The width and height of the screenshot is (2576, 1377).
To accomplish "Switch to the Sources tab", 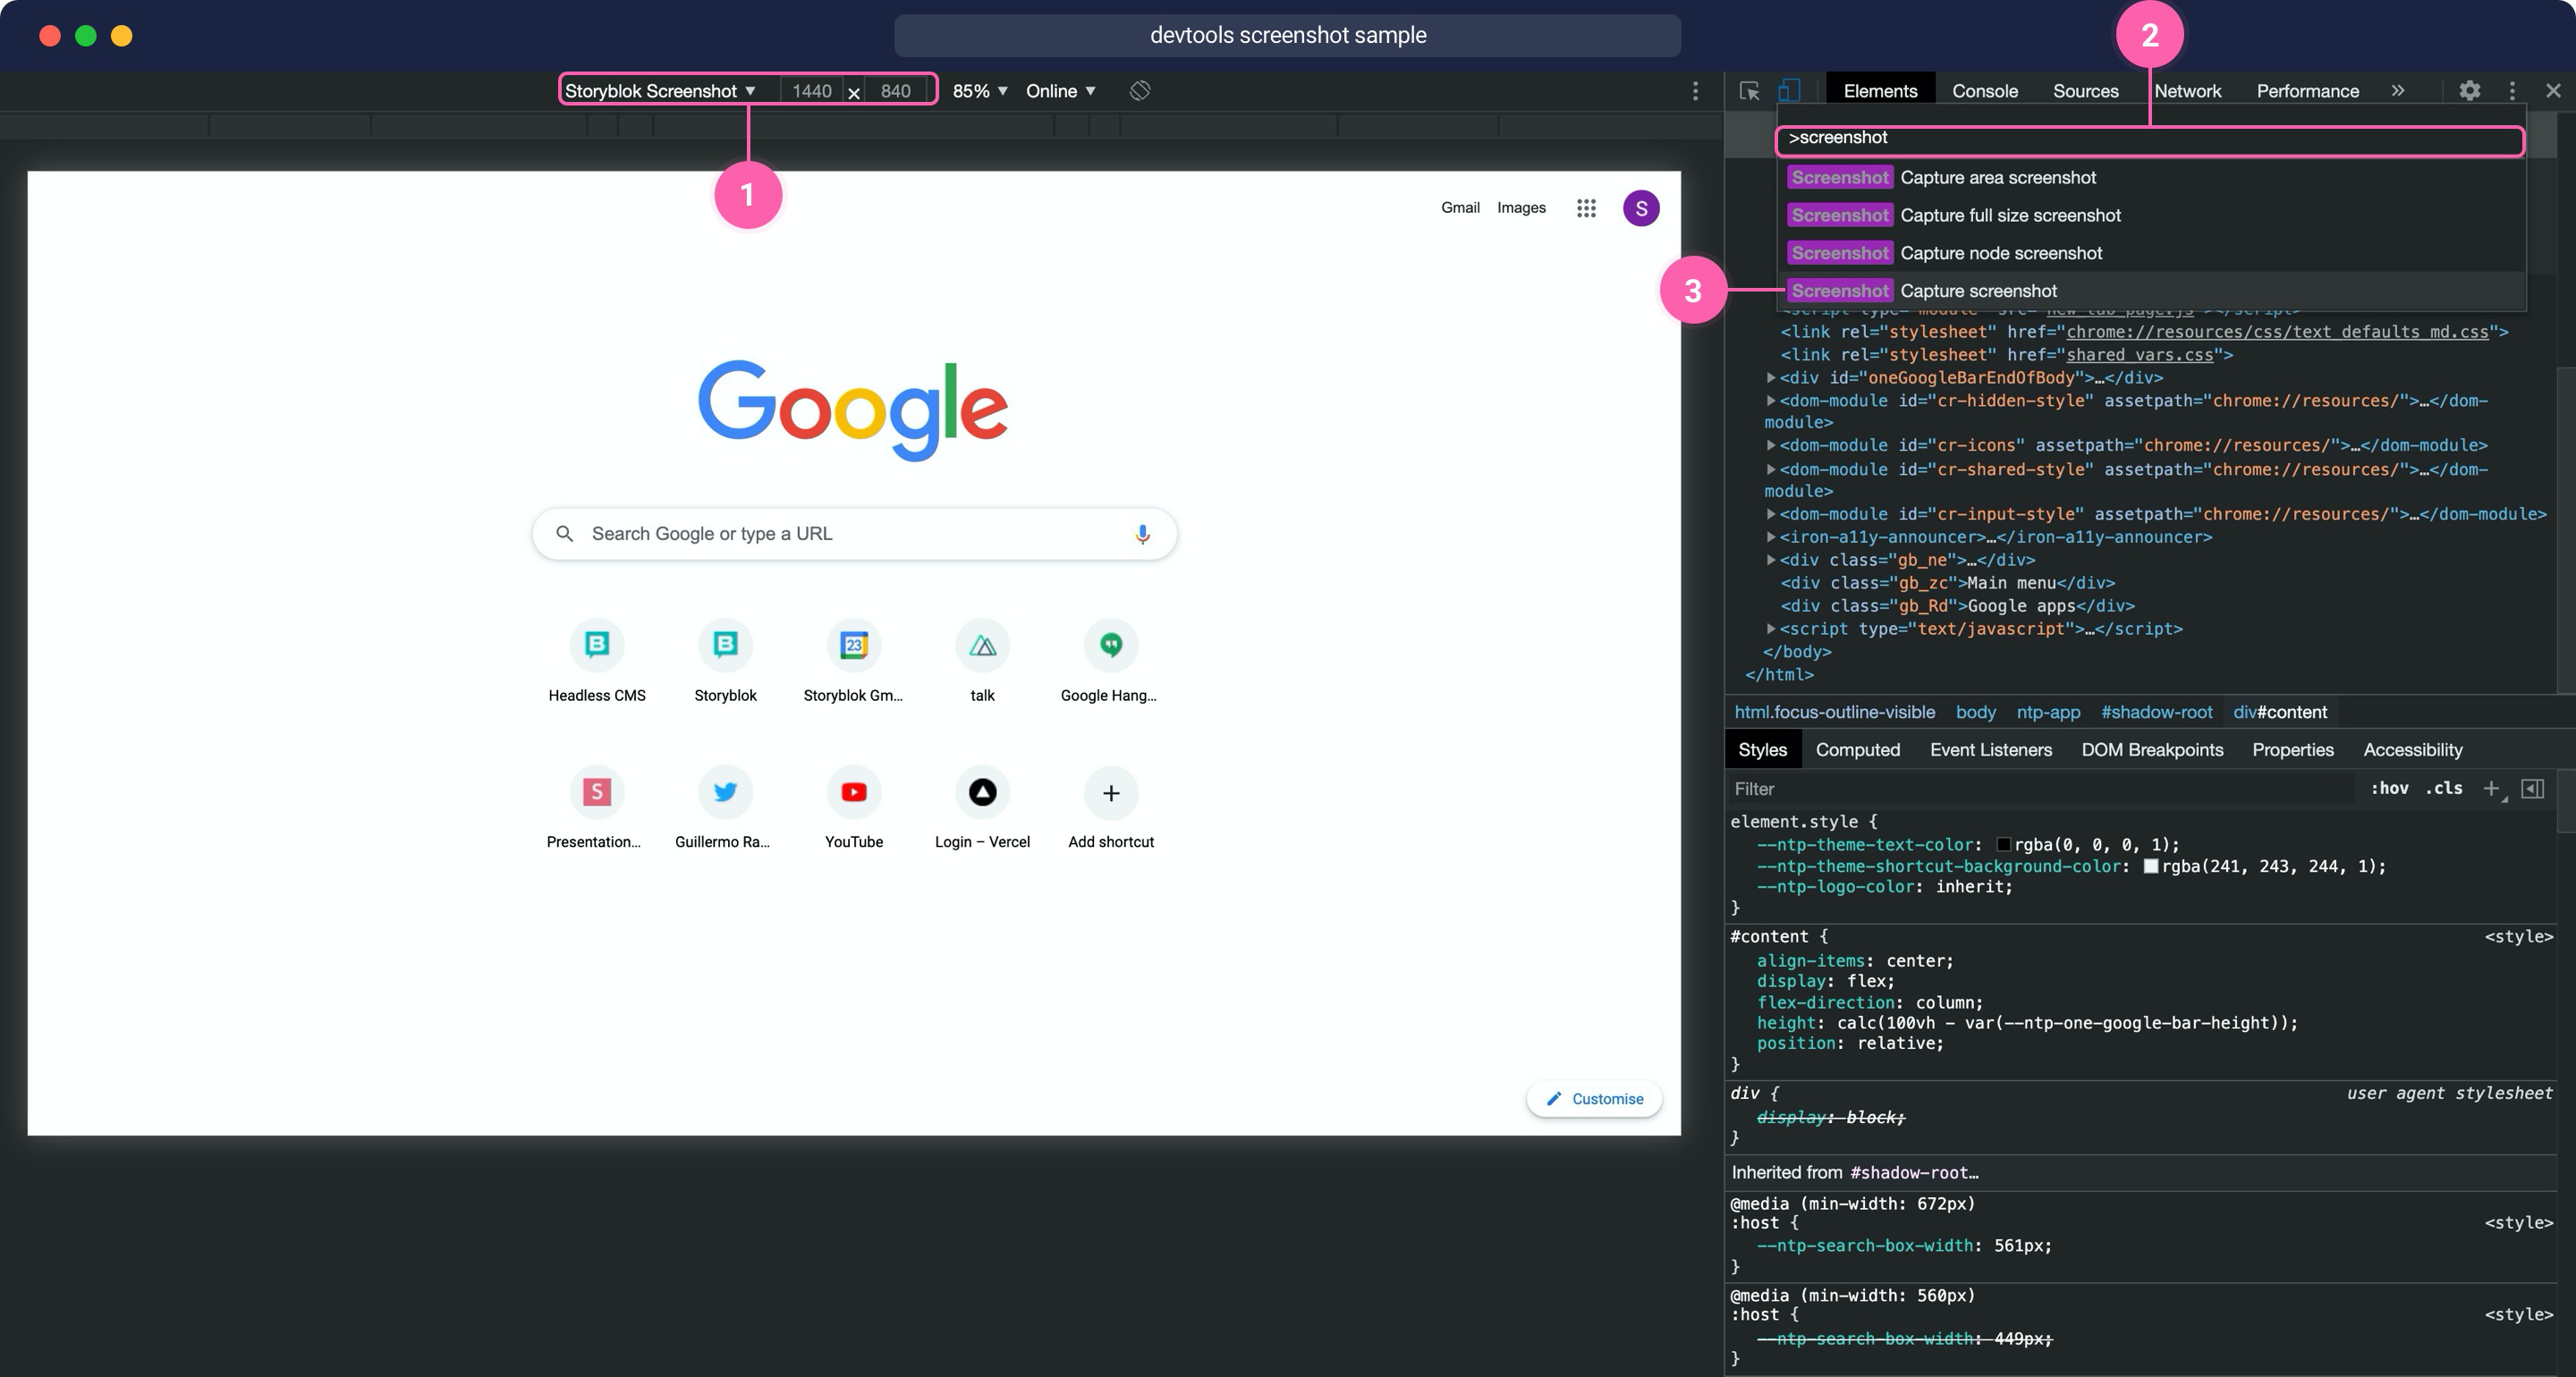I will coord(2085,91).
